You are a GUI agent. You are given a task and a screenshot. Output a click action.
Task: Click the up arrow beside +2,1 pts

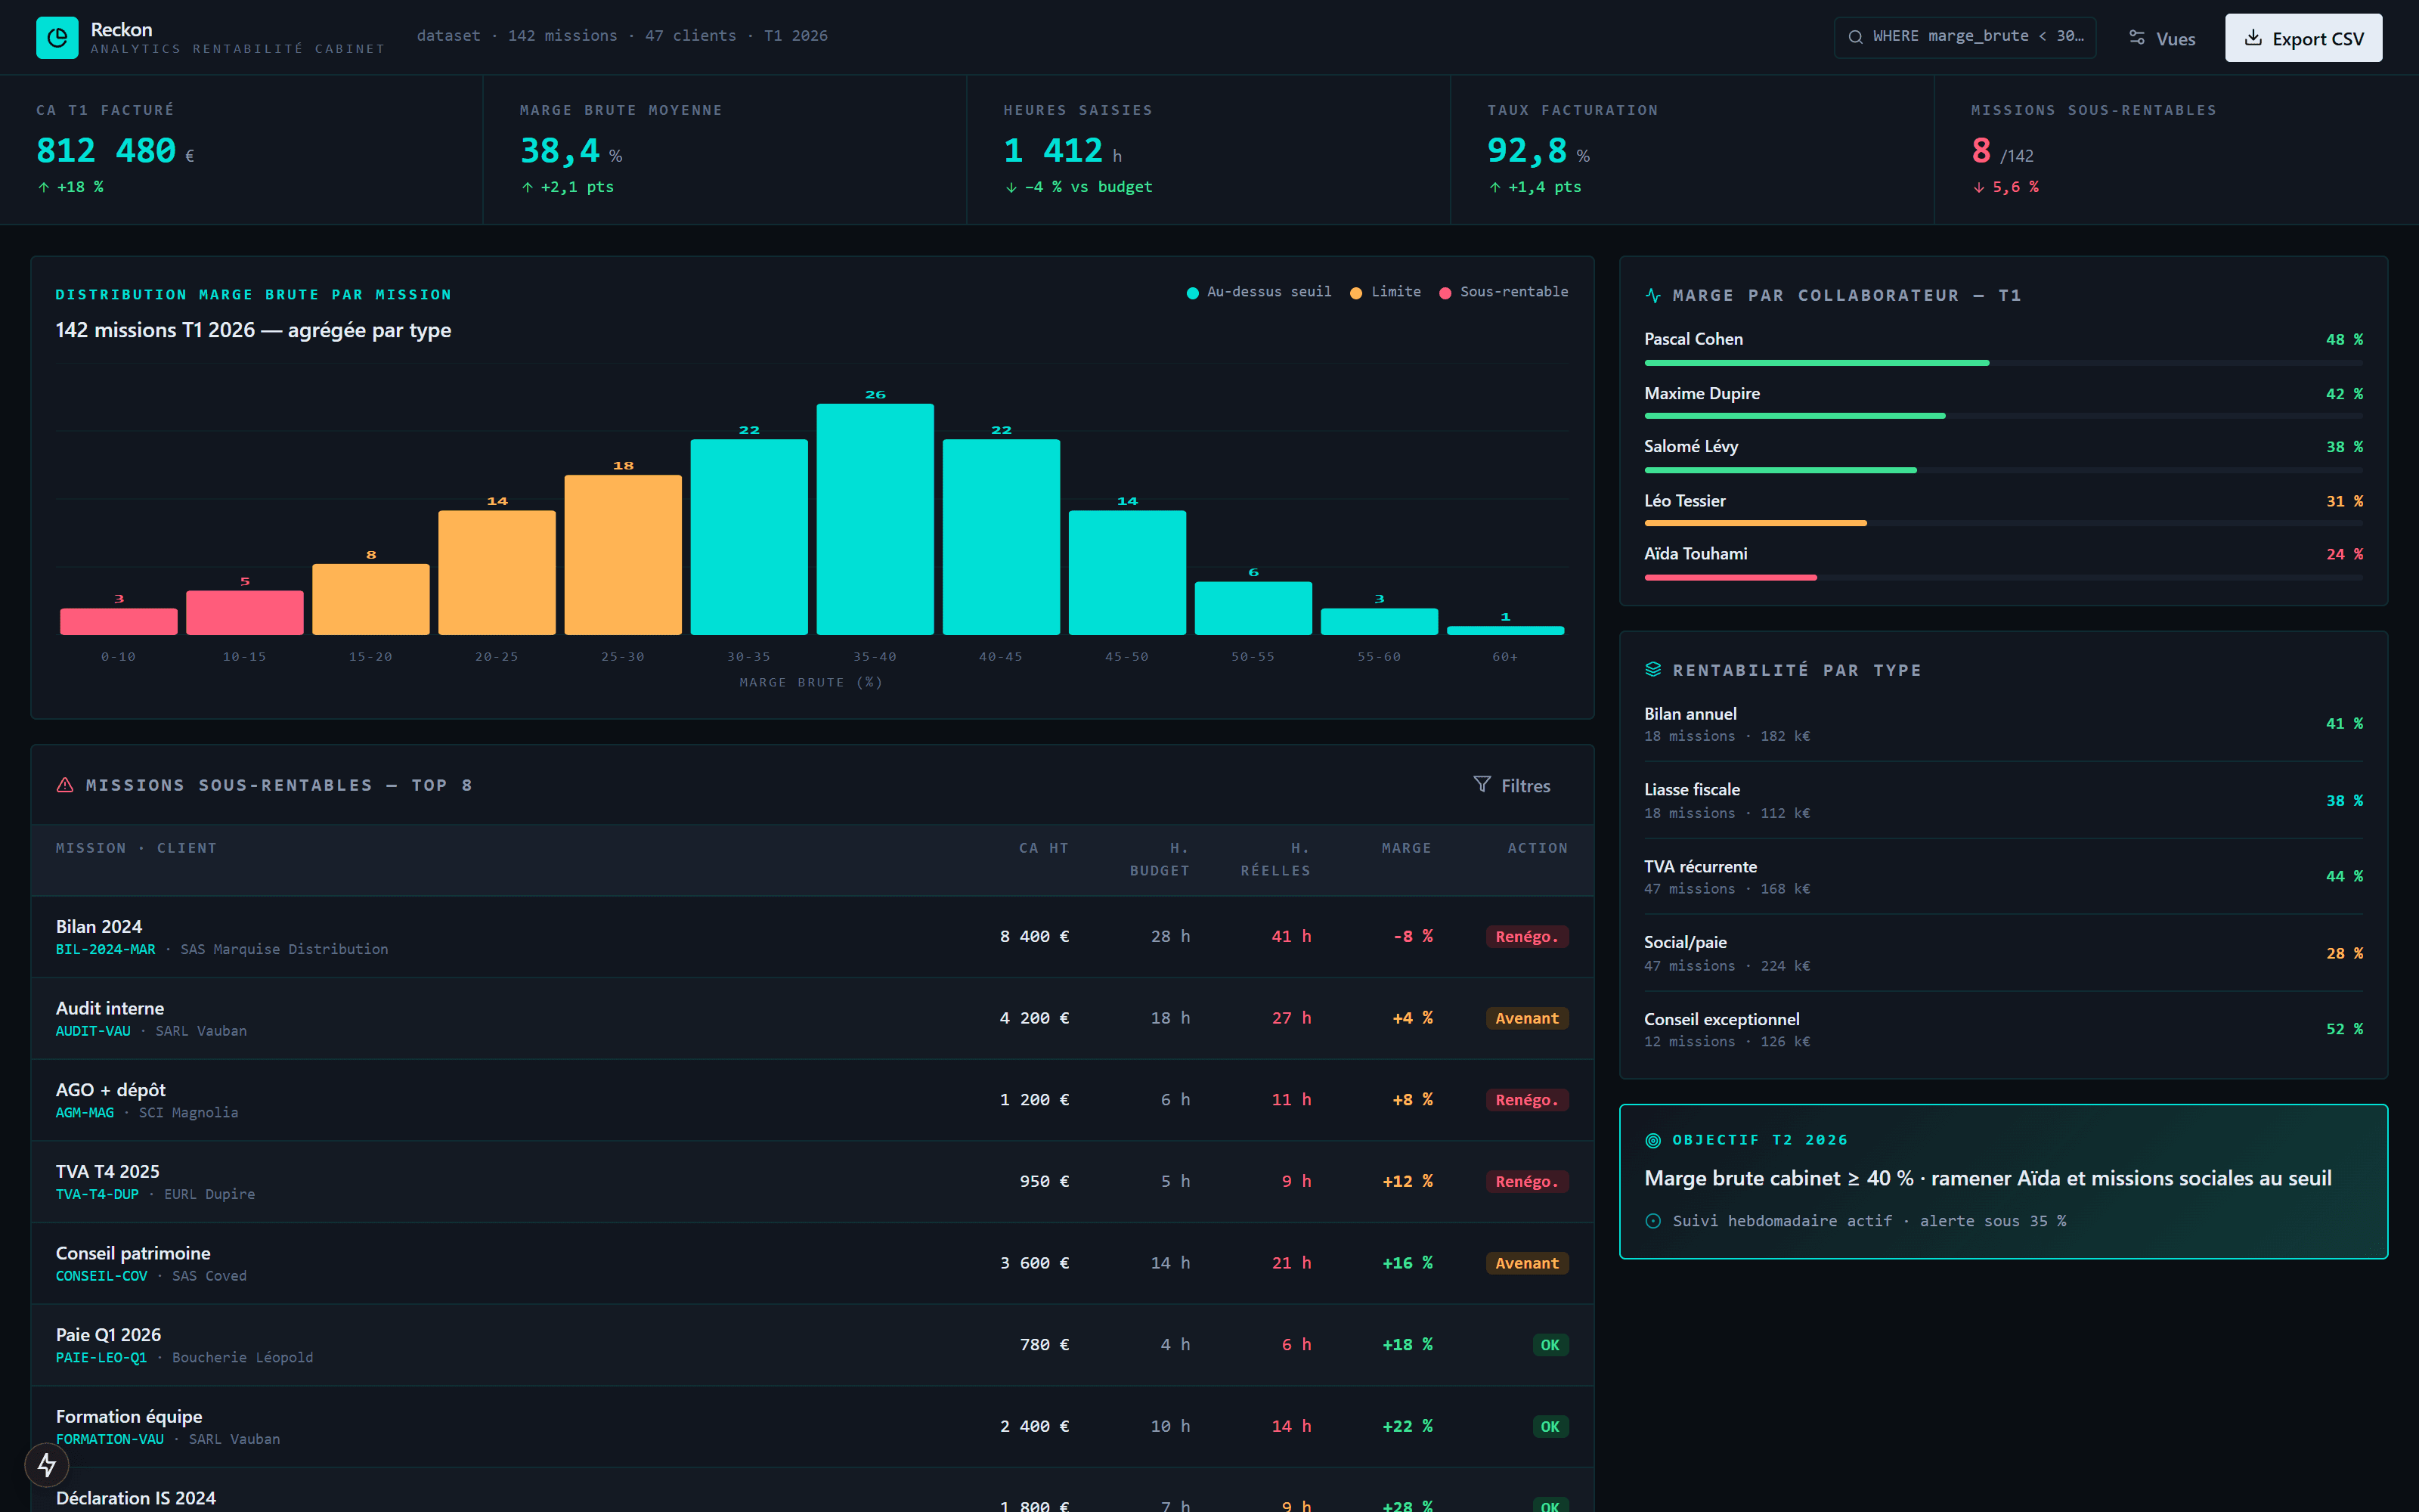[528, 187]
